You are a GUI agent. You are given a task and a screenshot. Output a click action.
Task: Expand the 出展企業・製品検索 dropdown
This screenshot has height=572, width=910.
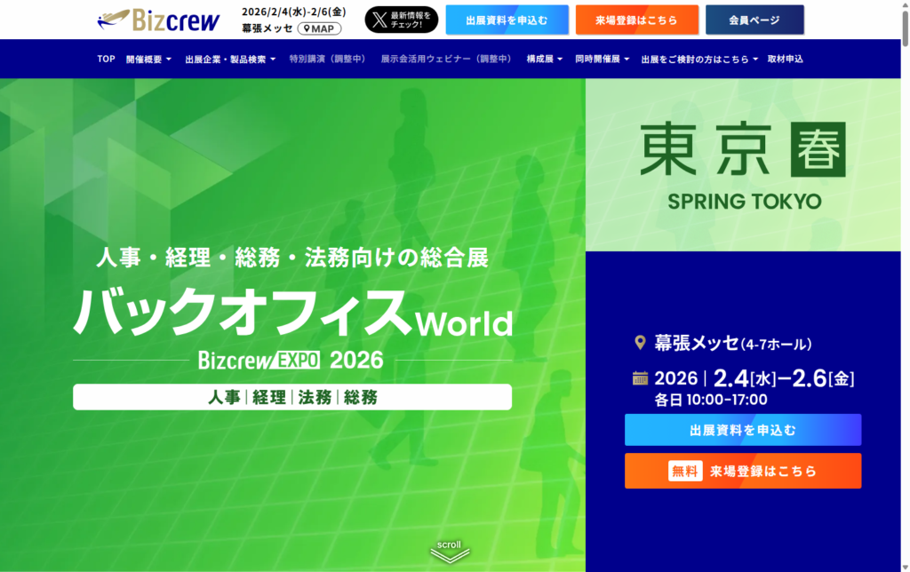(230, 59)
